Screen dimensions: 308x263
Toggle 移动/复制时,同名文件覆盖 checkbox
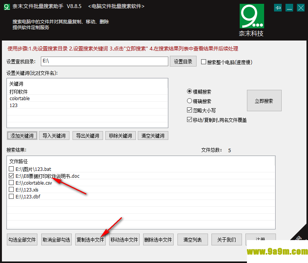[189, 119]
